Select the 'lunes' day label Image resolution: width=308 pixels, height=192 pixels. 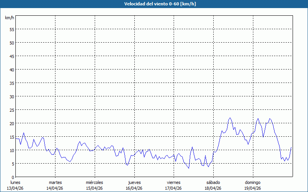click(x=15, y=182)
